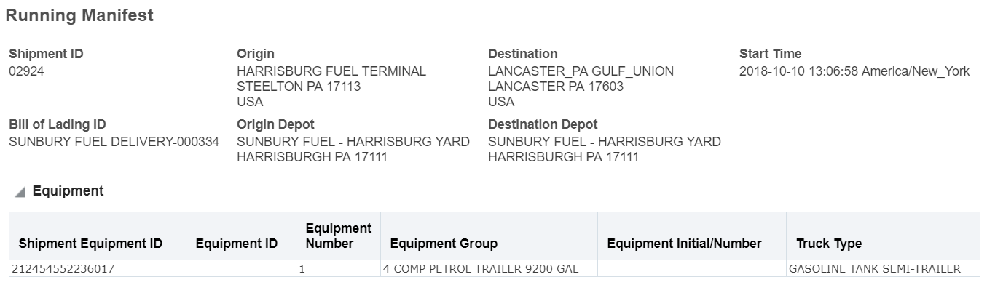Image resolution: width=987 pixels, height=293 pixels.
Task: Click shipment equipment ID 212454552236017 cell
Action: point(63,269)
